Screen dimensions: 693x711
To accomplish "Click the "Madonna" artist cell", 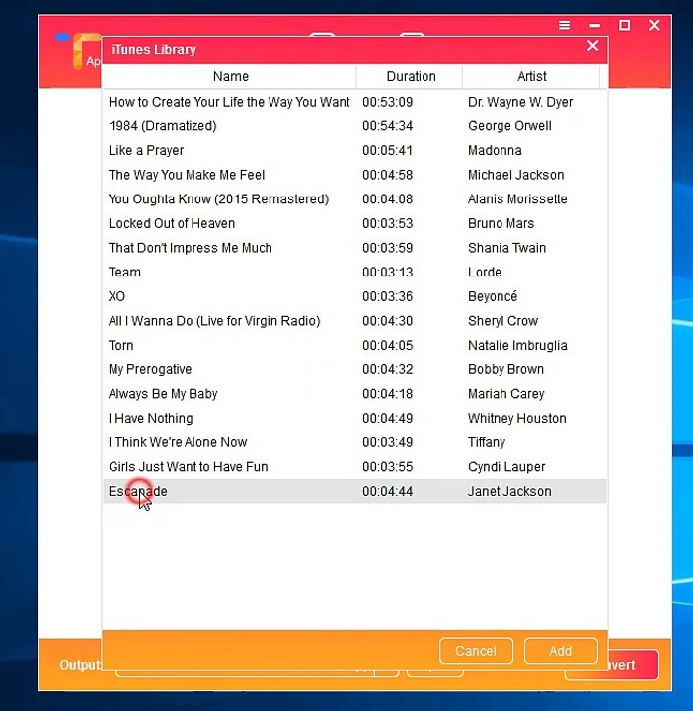I will (495, 150).
